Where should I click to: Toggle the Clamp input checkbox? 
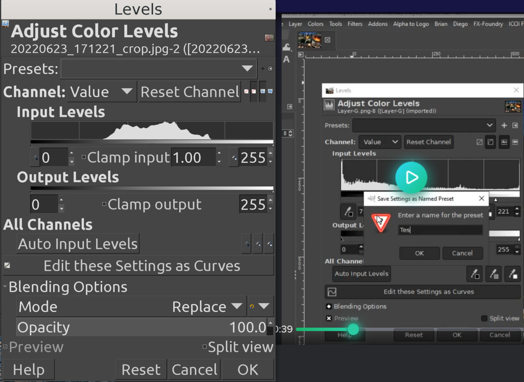[x=84, y=157]
